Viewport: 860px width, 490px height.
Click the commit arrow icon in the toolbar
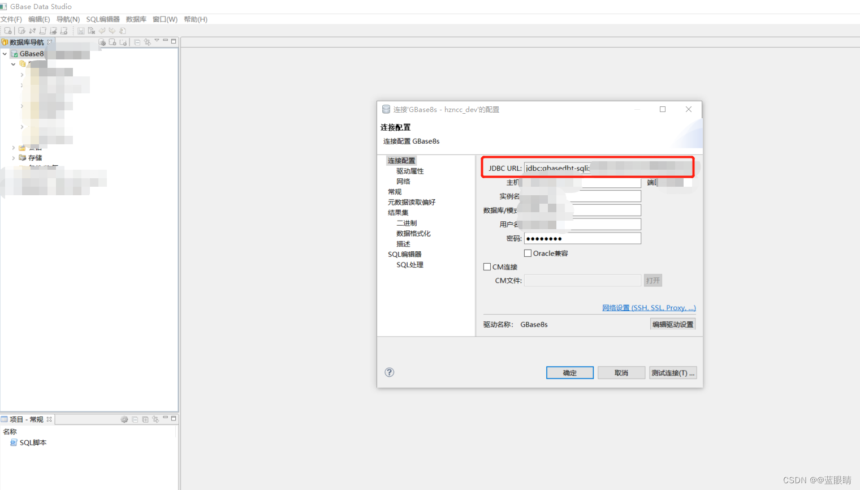[x=102, y=31]
